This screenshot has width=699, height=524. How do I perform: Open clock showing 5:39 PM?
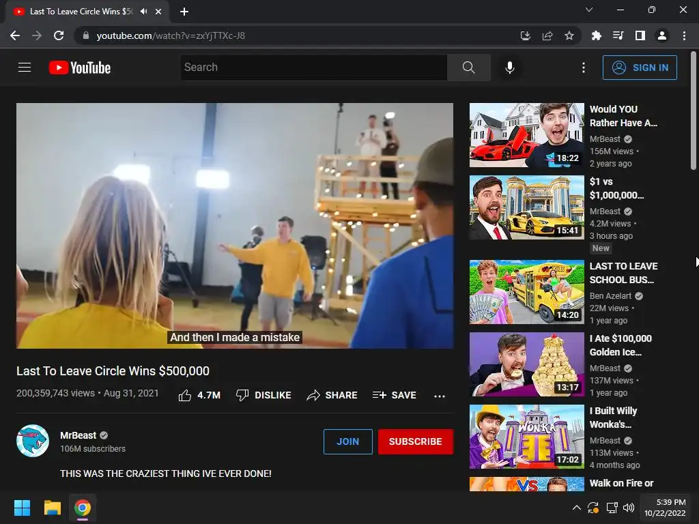pyautogui.click(x=665, y=508)
